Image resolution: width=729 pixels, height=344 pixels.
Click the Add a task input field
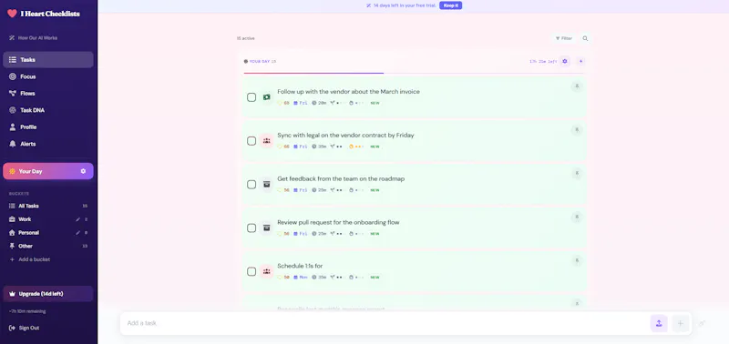pyautogui.click(x=385, y=324)
